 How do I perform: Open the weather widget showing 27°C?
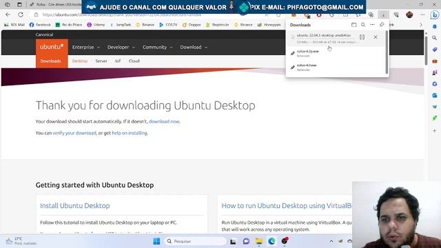pos(21,241)
